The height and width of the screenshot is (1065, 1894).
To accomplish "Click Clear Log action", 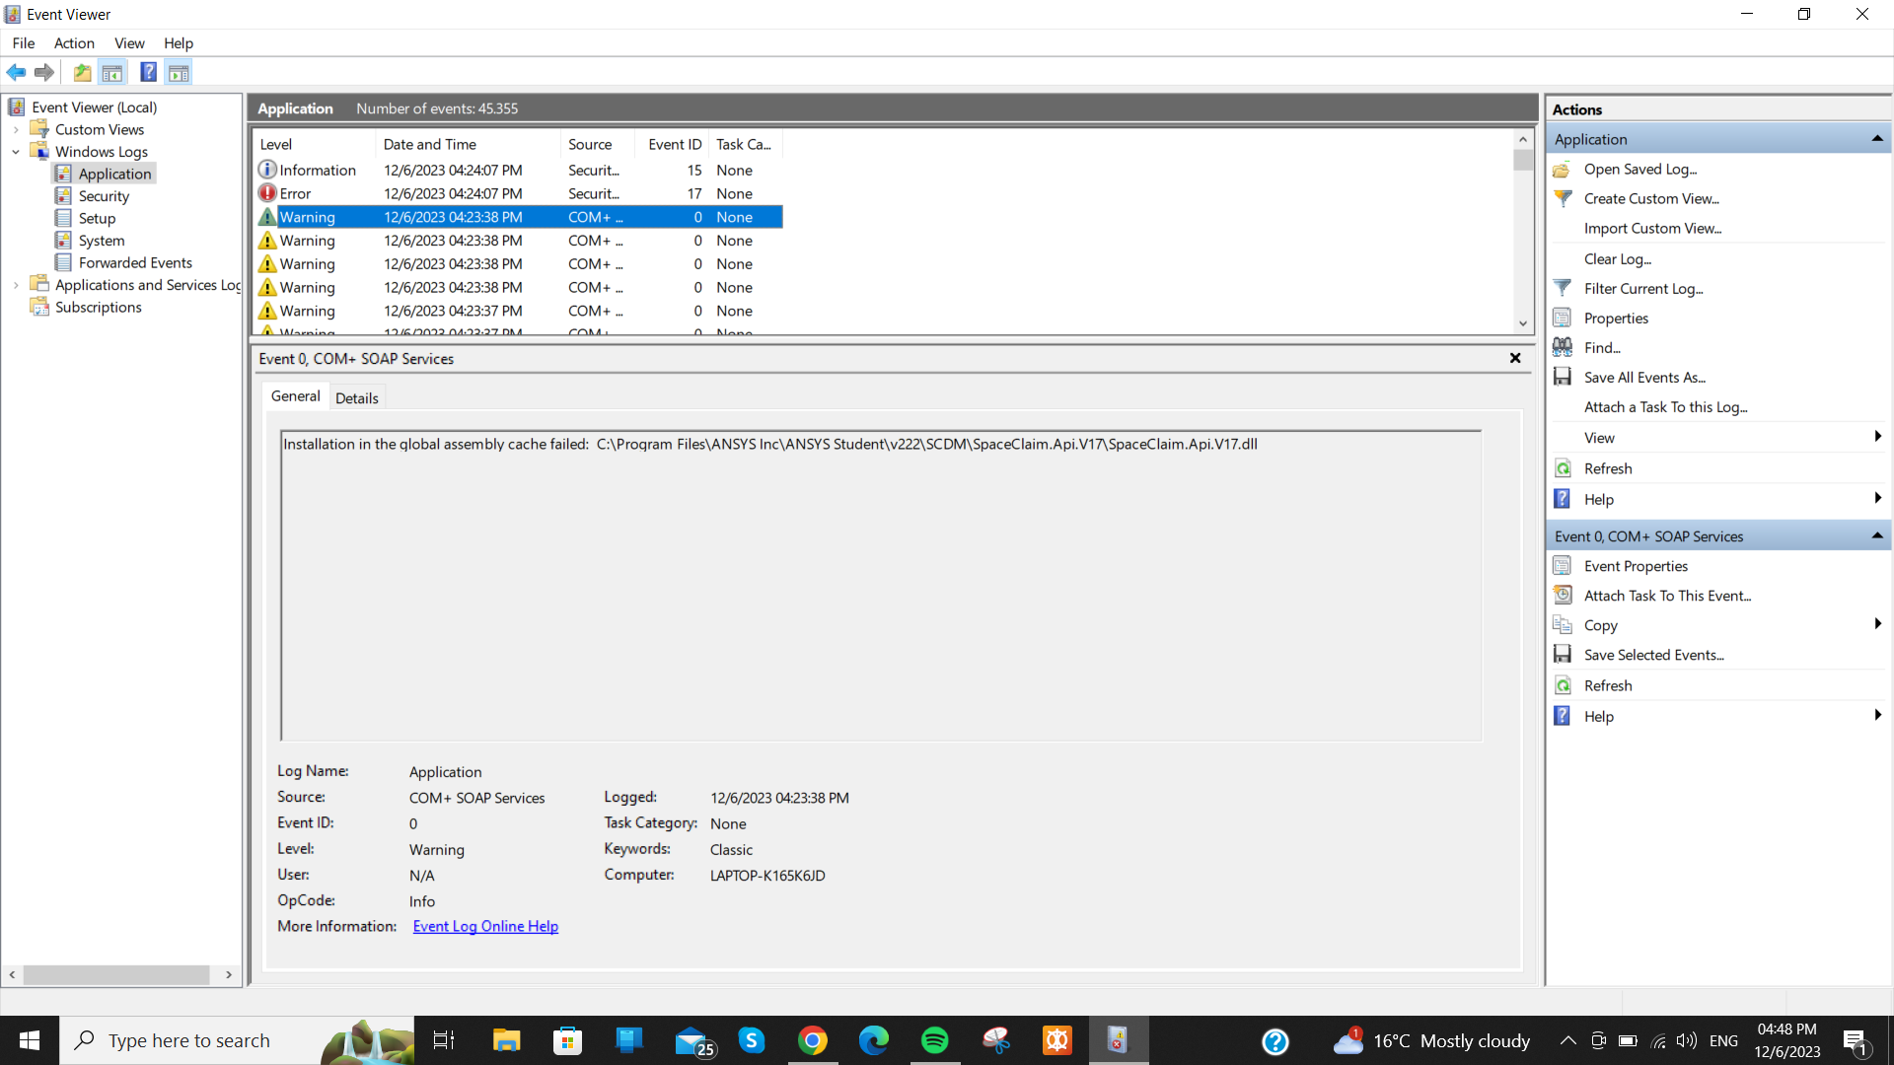I will (1617, 258).
